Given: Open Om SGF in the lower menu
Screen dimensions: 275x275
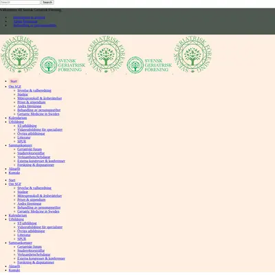Looking at the screenshot, I should point(15,184).
